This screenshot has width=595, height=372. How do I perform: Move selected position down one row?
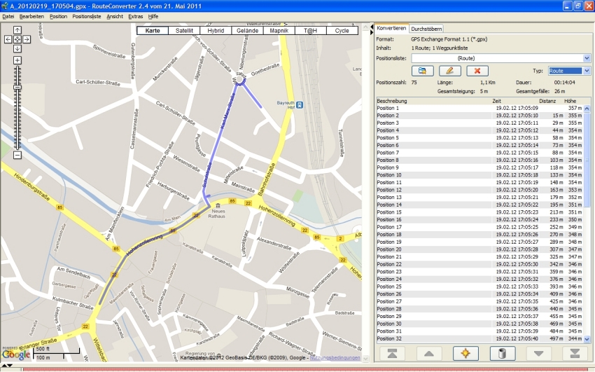[538, 353]
